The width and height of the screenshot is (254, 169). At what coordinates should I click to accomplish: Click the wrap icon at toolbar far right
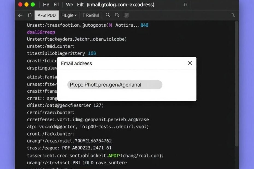(233, 15)
